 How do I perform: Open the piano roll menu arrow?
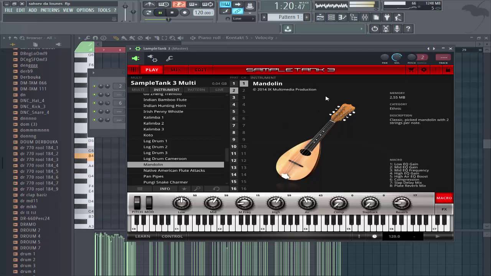point(79,38)
